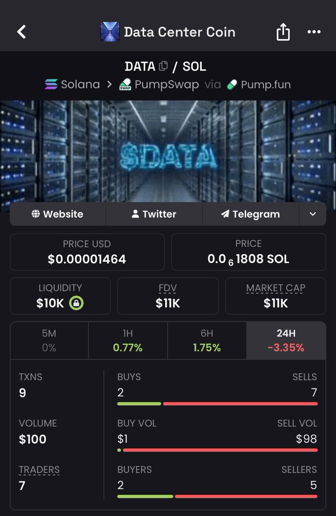The width and height of the screenshot is (336, 516).
Task: Open the Website link button
Action: point(58,214)
